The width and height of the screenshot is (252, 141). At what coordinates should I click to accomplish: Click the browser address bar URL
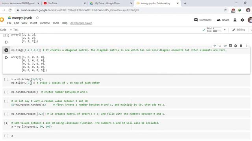coord(80,10)
